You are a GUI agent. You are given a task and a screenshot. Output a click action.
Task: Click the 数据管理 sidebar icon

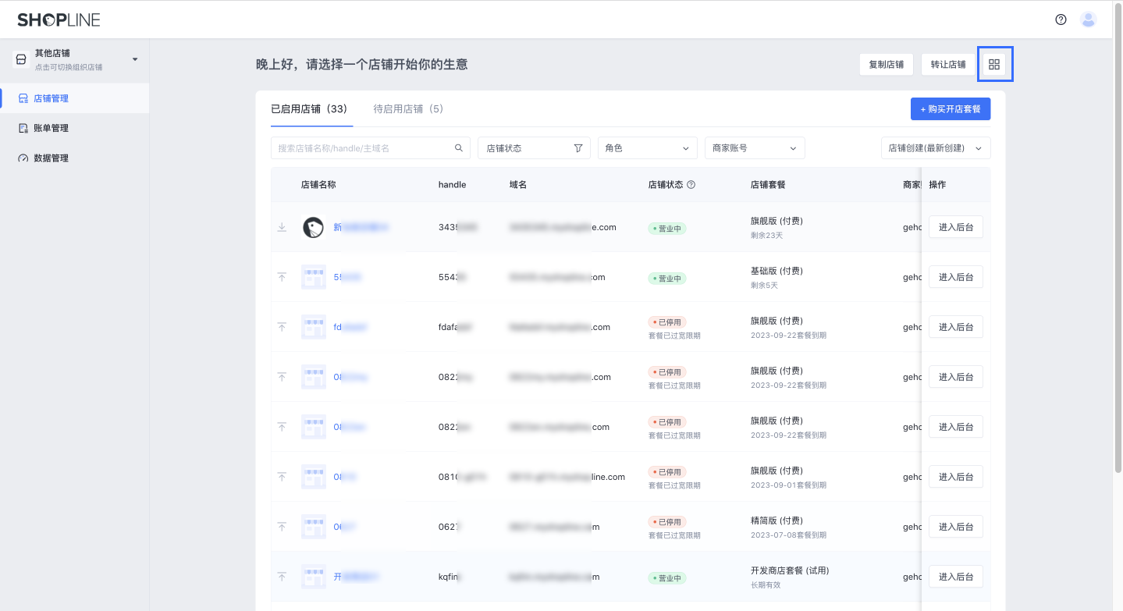coord(23,158)
